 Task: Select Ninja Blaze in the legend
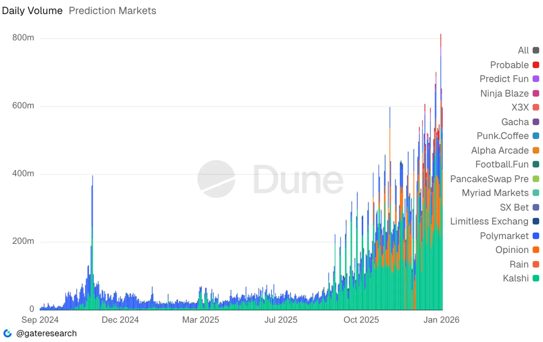(x=504, y=94)
